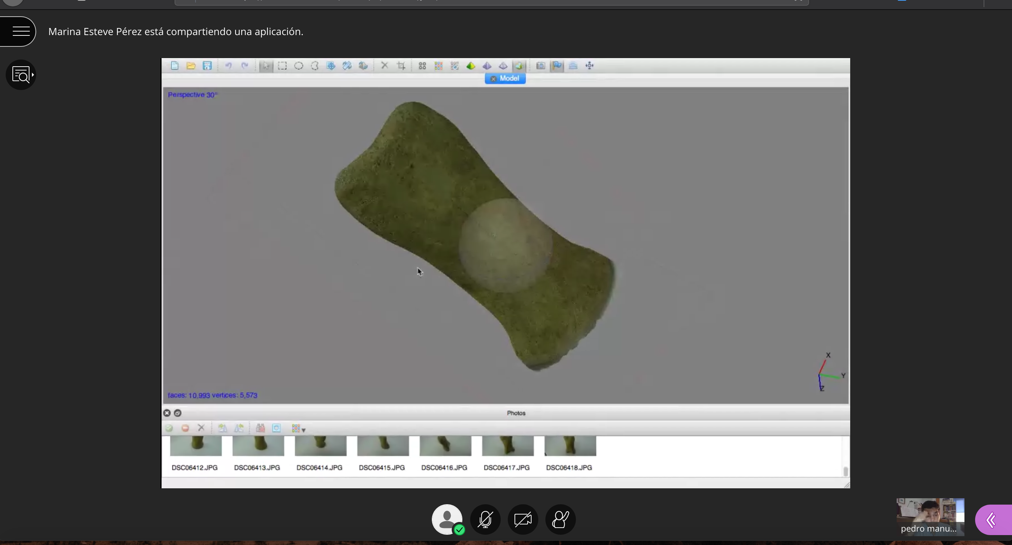Expand the collapsed side panel chevron
Screen dimensions: 1012x545
pyautogui.click(x=991, y=520)
